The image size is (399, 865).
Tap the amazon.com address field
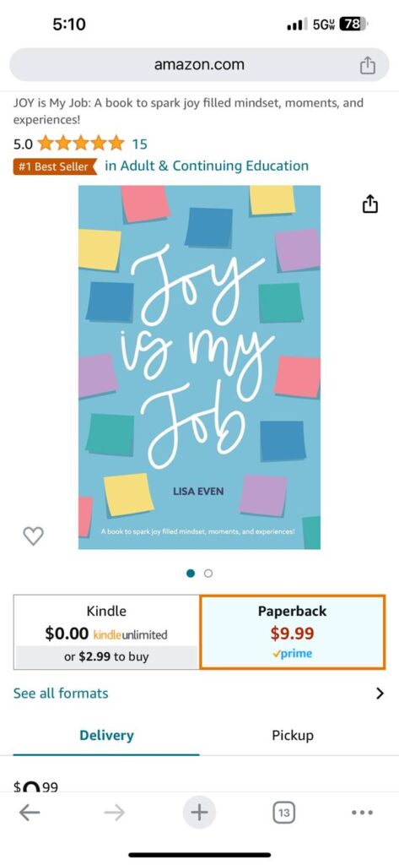[x=199, y=65]
